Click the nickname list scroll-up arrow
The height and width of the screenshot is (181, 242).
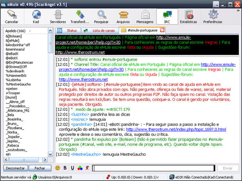[50, 30]
